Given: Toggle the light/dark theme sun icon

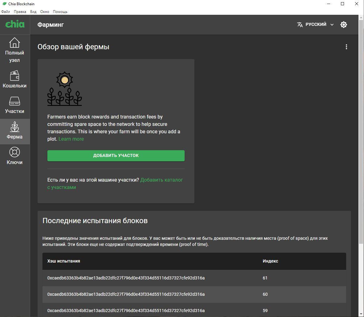Looking at the screenshot, I should (x=344, y=25).
